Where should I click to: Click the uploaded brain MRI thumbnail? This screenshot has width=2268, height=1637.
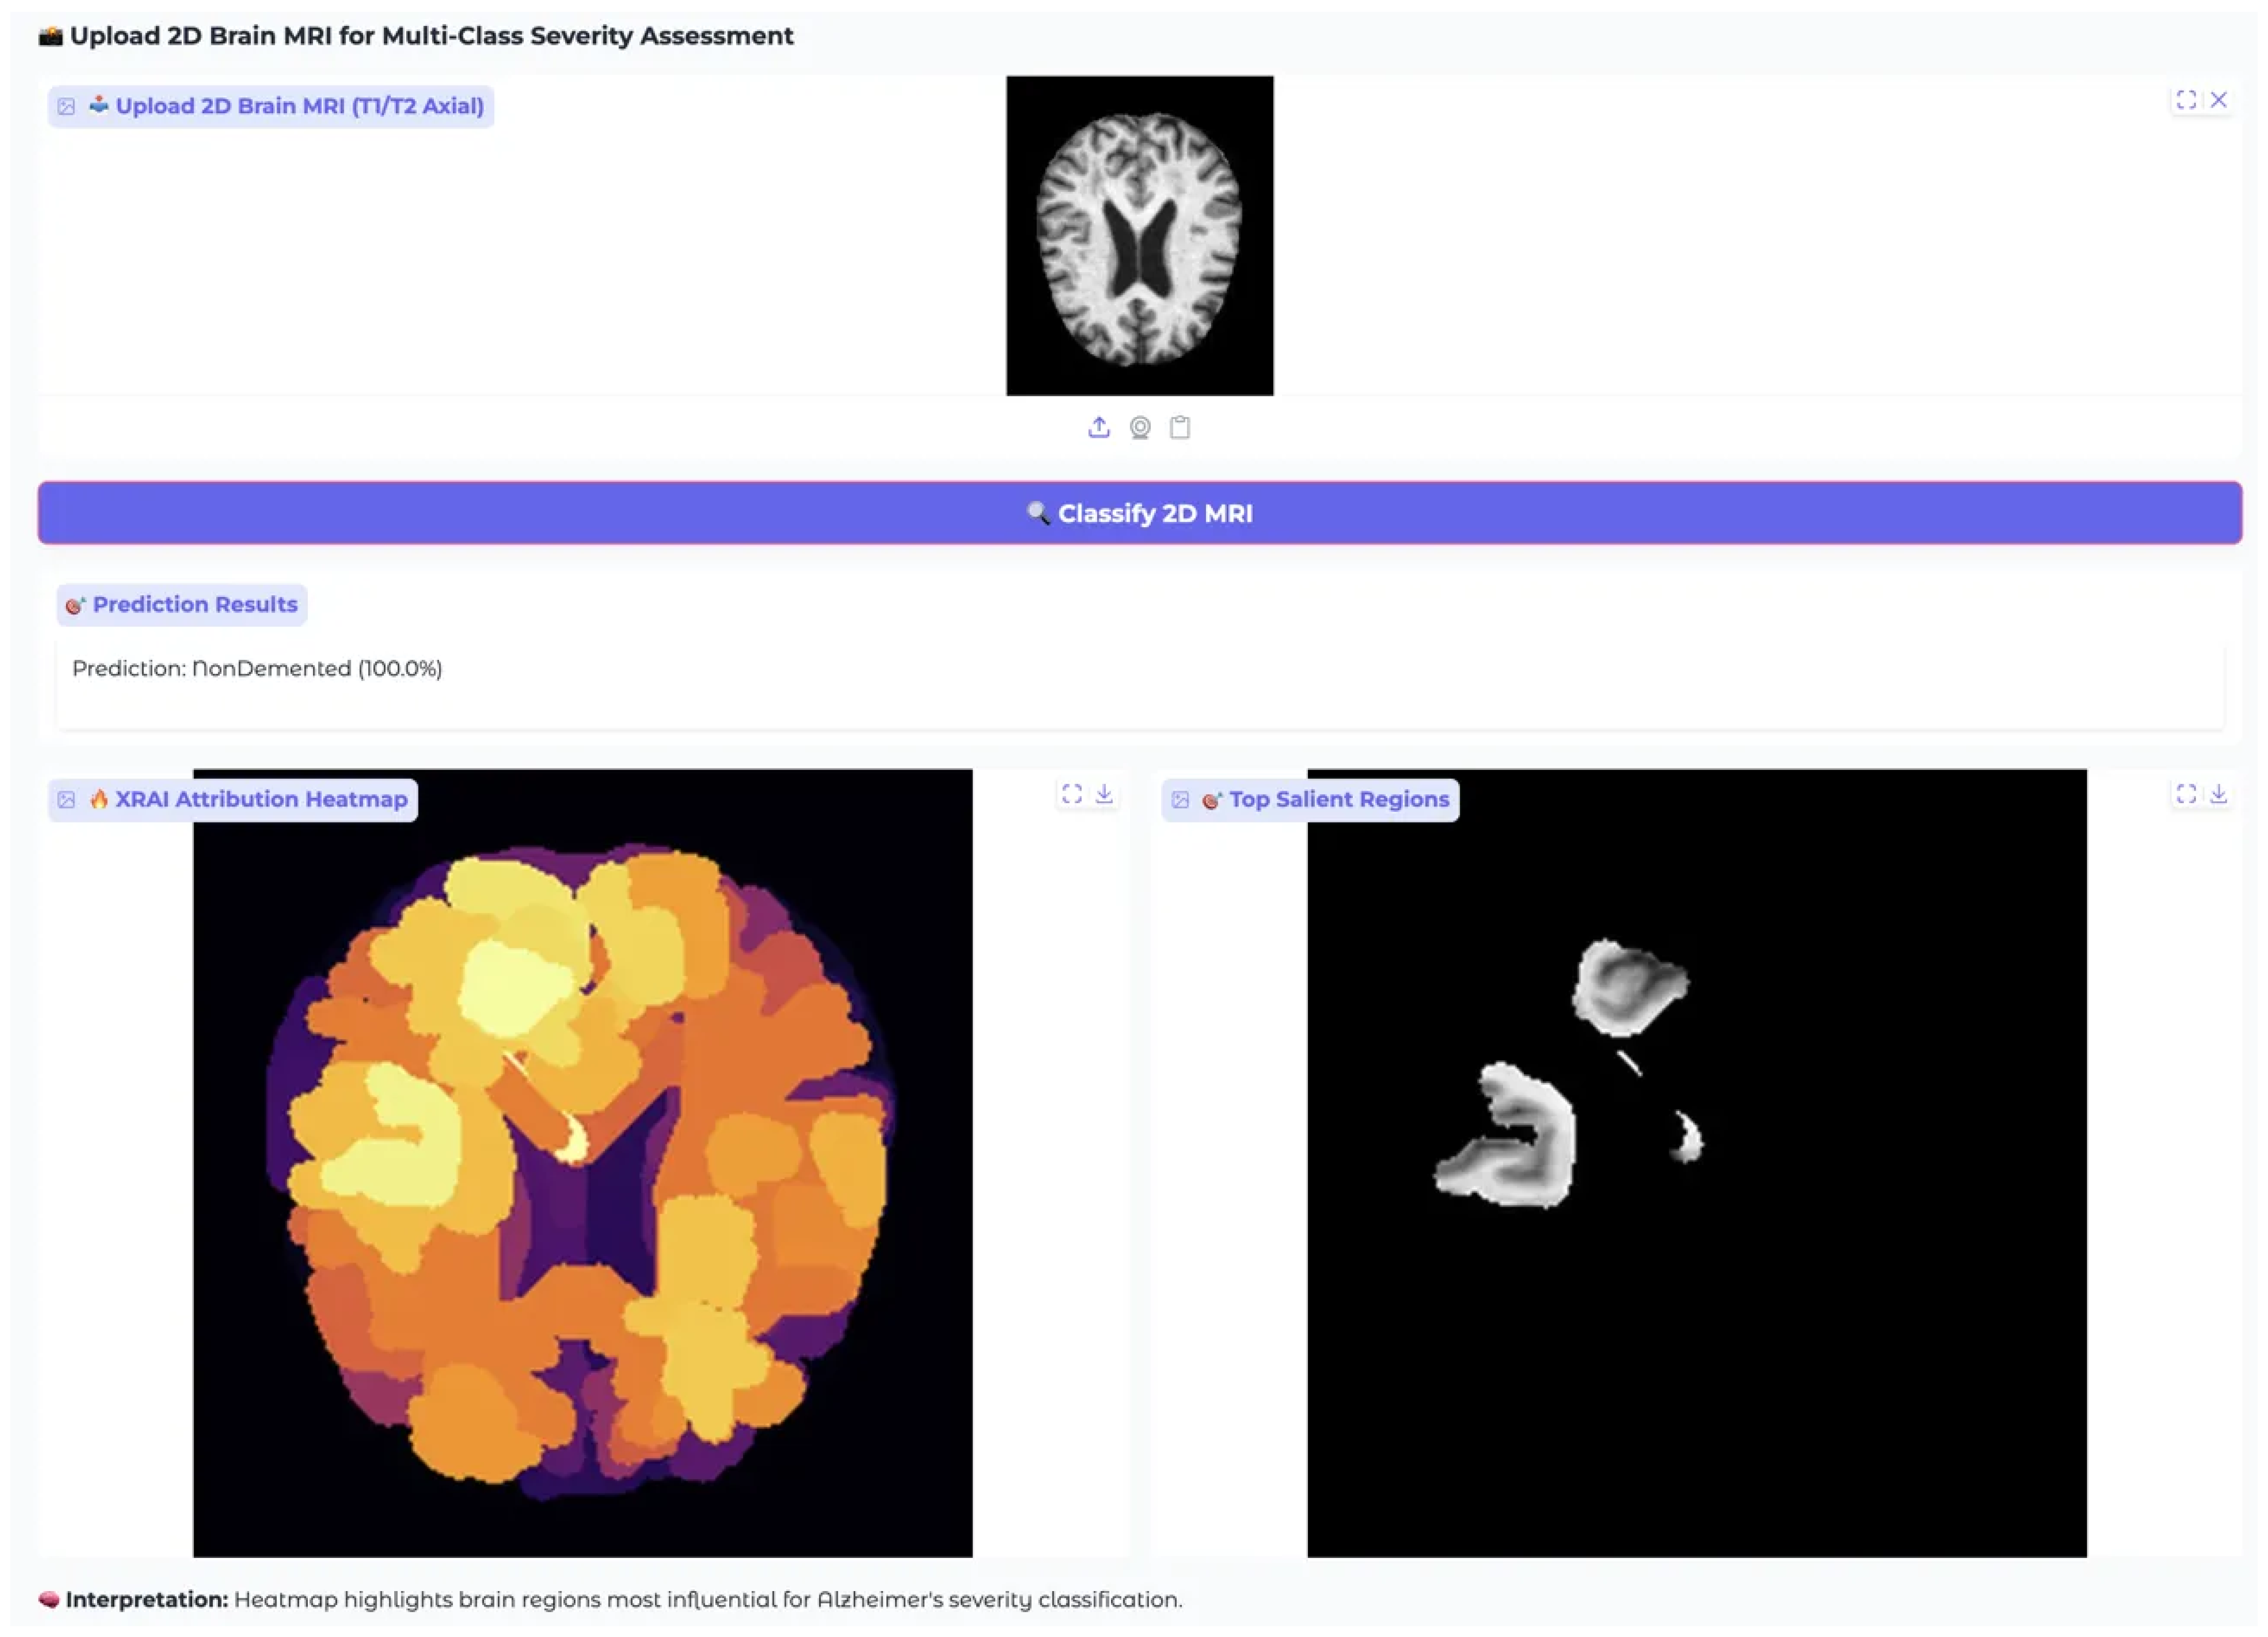point(1139,236)
